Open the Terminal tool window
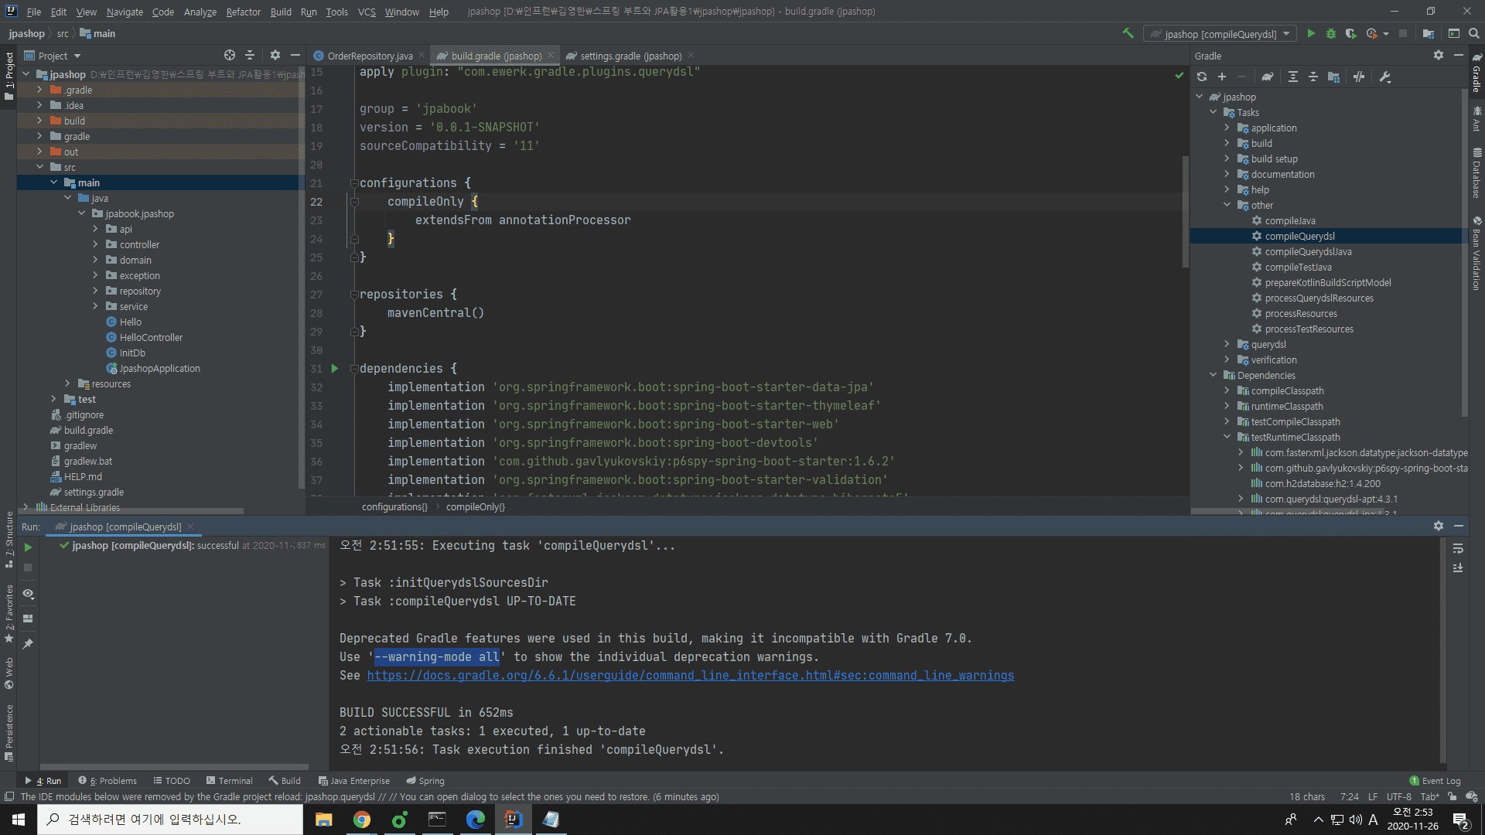1485x835 pixels. 229,780
